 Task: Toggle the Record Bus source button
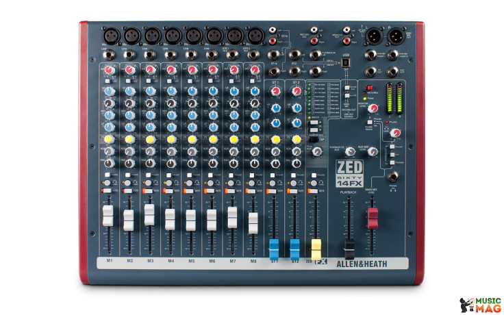(347, 88)
